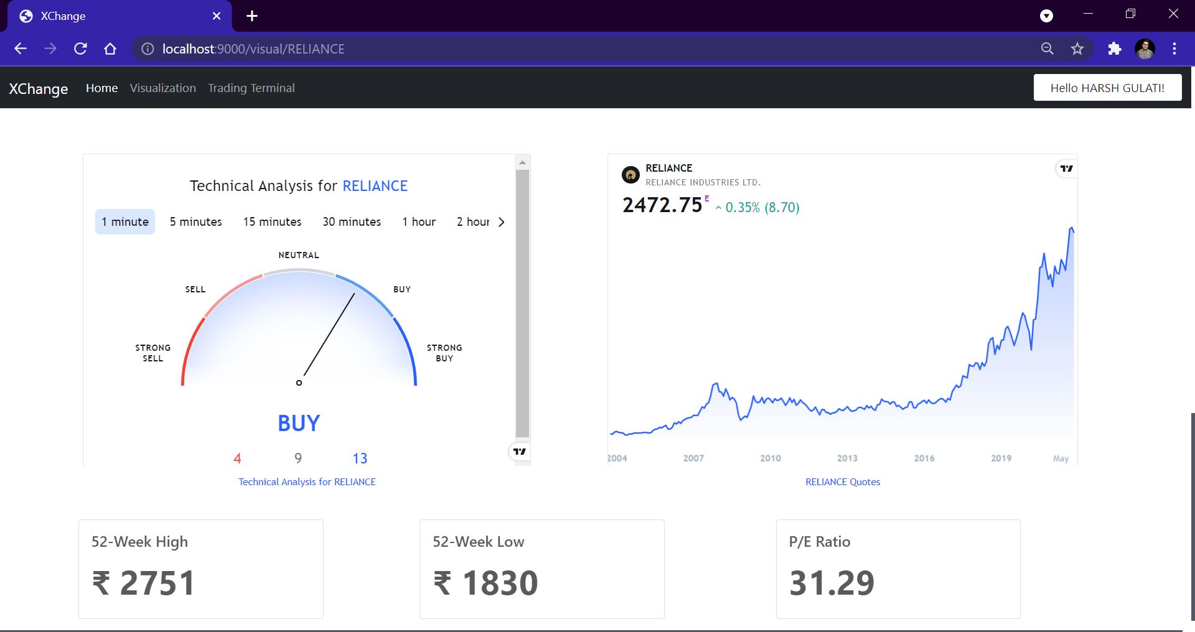The width and height of the screenshot is (1195, 632).
Task: Click the neutral count 9
Action: (x=298, y=459)
